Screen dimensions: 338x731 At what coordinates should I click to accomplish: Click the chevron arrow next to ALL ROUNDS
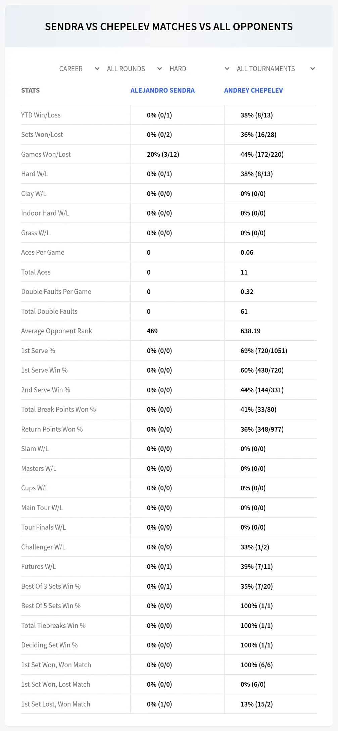click(159, 69)
